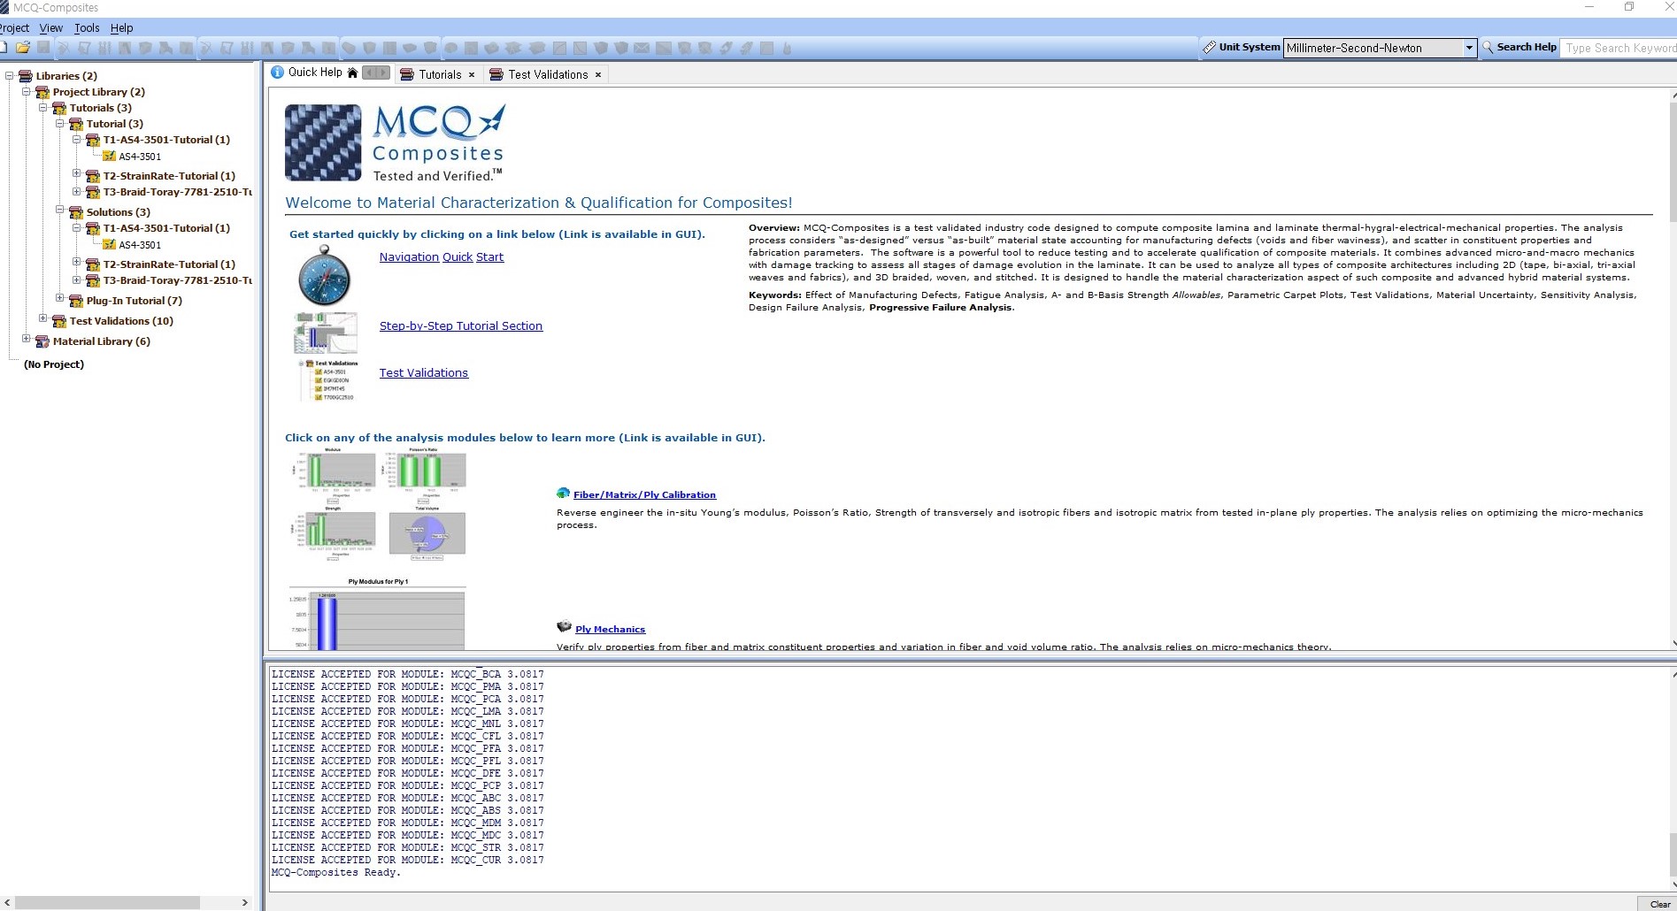Click the Ply Modulus for Ply 1 chart
Screen dimensions: 1677x911
coord(377,613)
